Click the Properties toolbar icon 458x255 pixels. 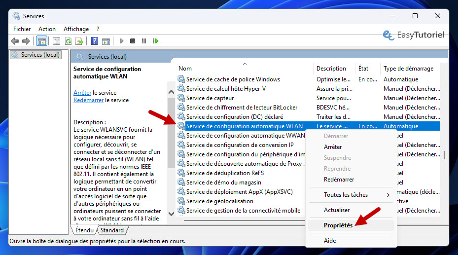[x=56, y=41]
